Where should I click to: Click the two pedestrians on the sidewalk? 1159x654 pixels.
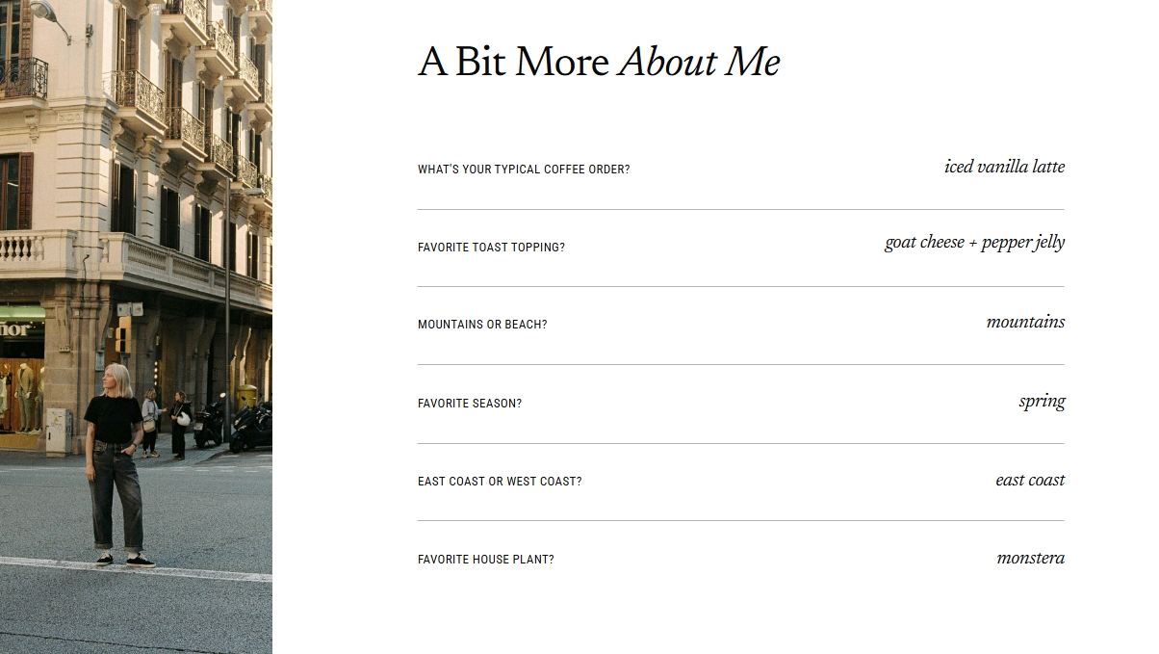166,419
